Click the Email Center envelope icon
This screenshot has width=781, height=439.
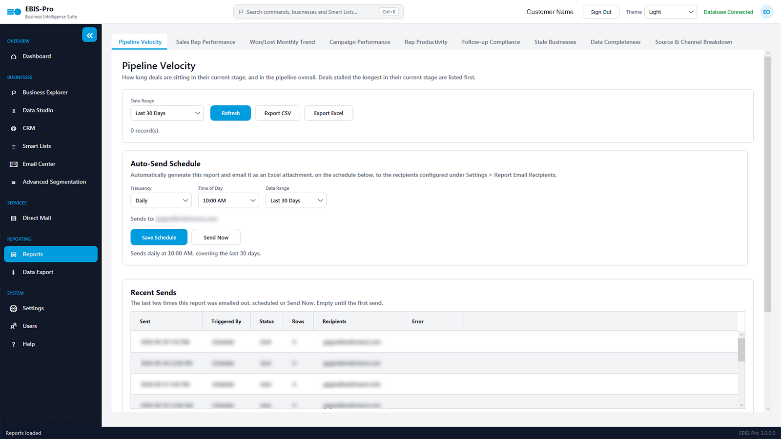tap(14, 164)
